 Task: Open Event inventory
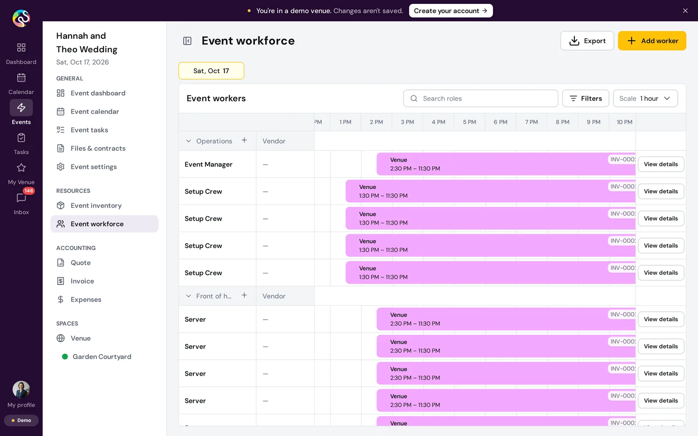click(104, 205)
